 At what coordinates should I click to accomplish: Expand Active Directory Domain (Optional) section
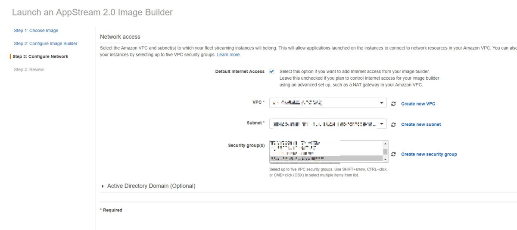[x=148, y=186]
